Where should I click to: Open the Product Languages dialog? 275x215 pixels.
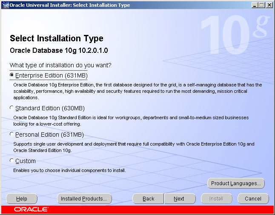[236, 183]
